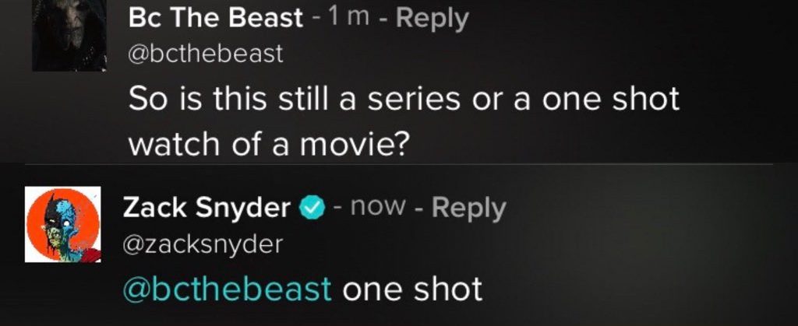
Task: Click the divider line between the comments
Action: 399,164
